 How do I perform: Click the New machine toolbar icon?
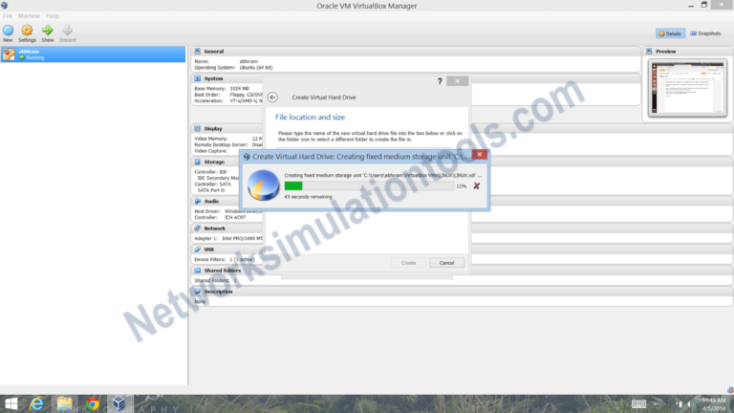(8, 31)
